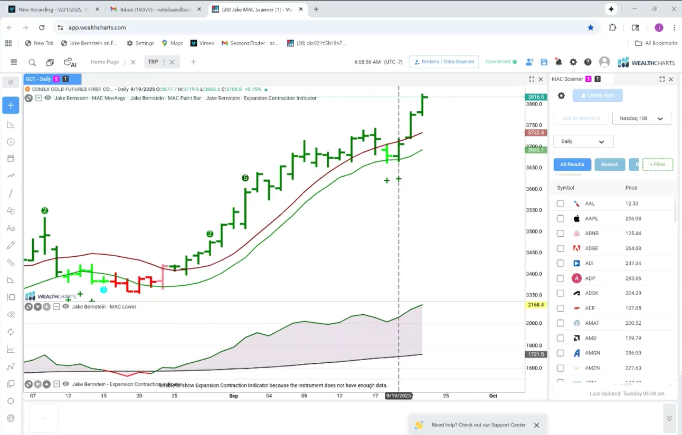Maximize the GC1 chart panel
This screenshot has height=435, width=682.
point(532,79)
